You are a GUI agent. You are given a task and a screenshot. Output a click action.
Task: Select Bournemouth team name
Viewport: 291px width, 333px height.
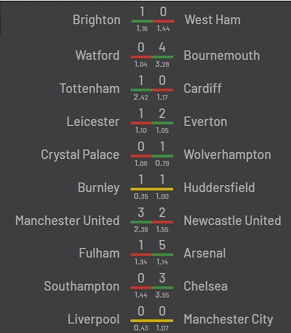(222, 55)
